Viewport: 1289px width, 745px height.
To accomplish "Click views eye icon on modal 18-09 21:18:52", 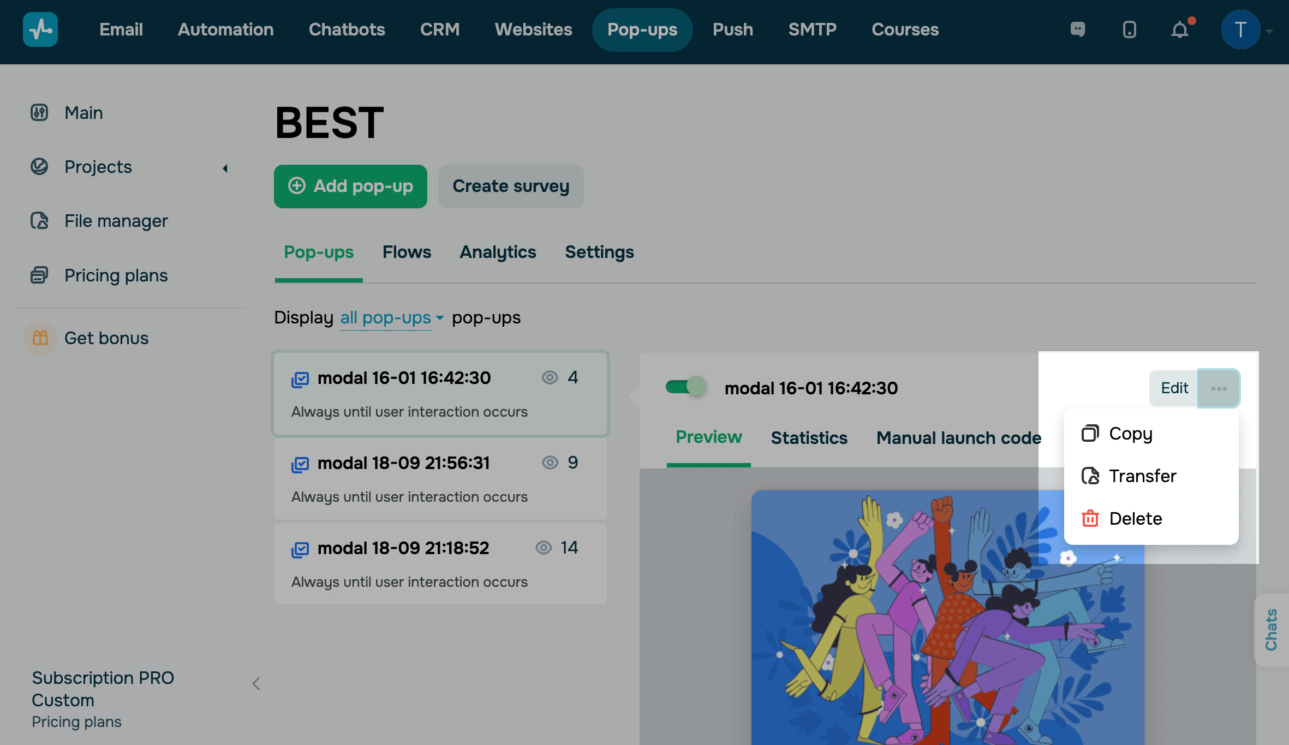I will tap(544, 548).
